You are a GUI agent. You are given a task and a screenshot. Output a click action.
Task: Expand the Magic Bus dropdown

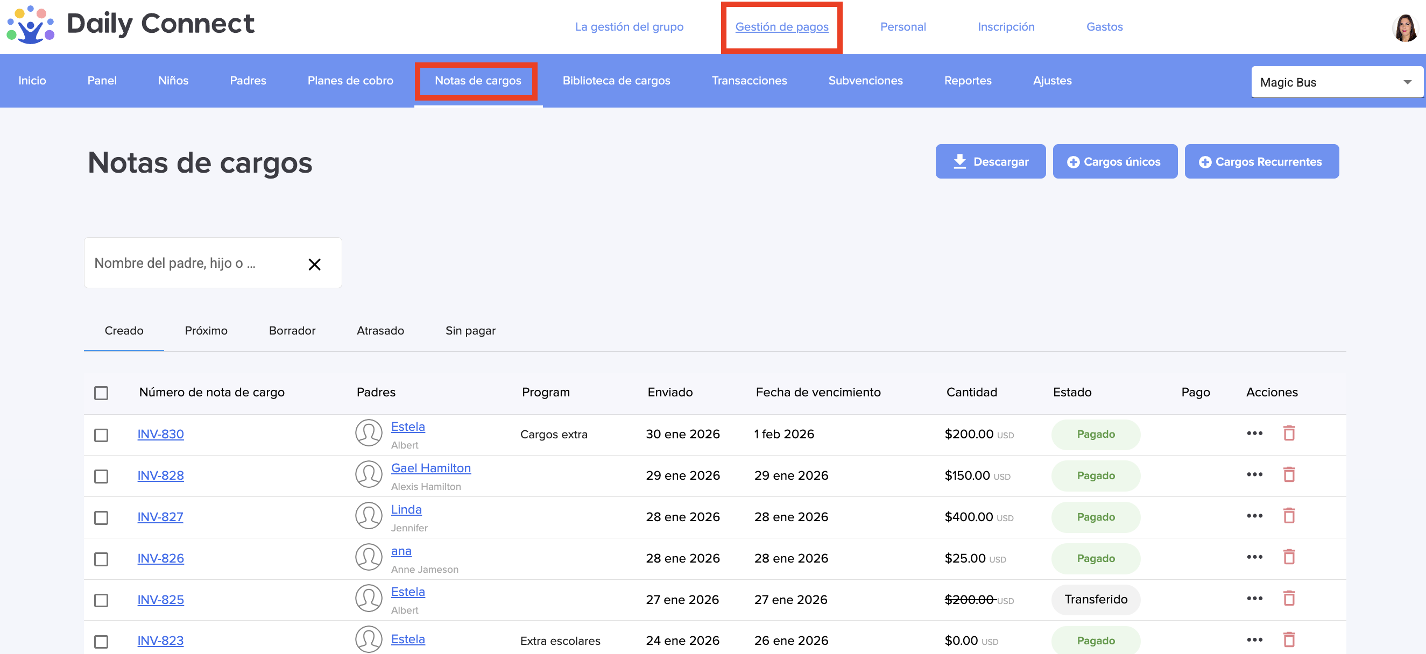tap(1336, 82)
